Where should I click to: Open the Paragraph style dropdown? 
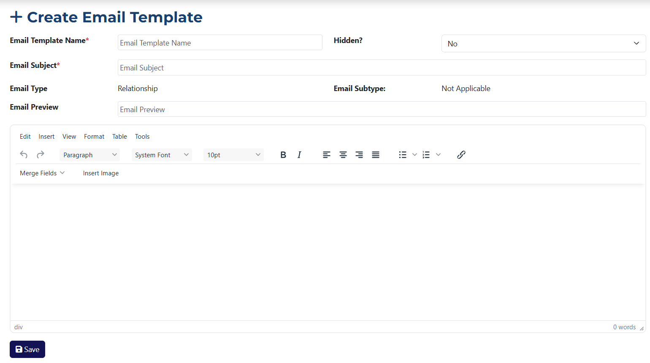[x=89, y=155]
